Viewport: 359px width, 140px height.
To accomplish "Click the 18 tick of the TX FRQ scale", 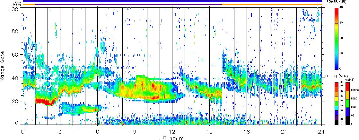I will point(340,82).
